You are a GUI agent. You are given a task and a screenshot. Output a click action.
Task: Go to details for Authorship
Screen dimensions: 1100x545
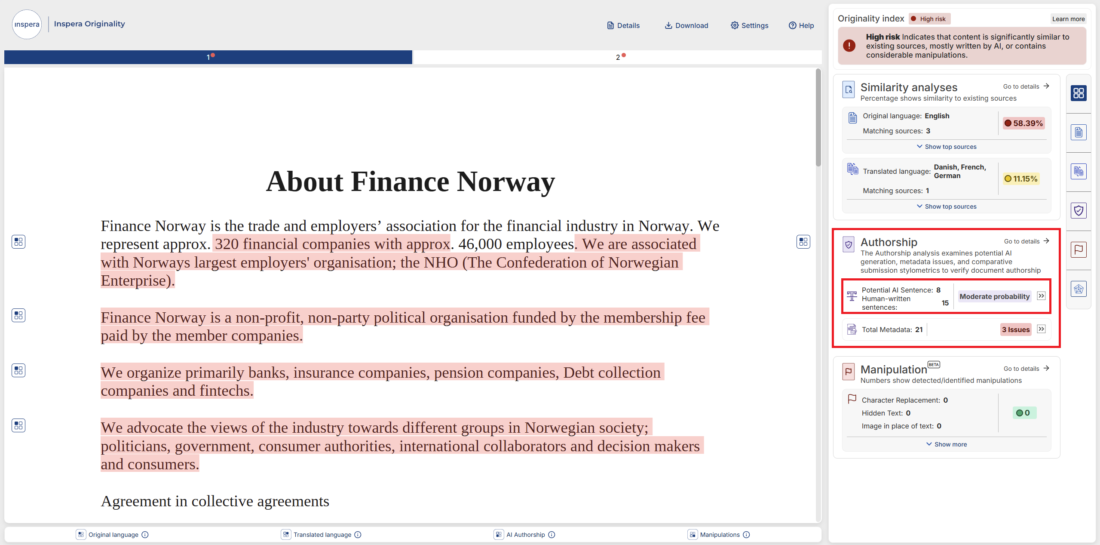(x=1026, y=241)
